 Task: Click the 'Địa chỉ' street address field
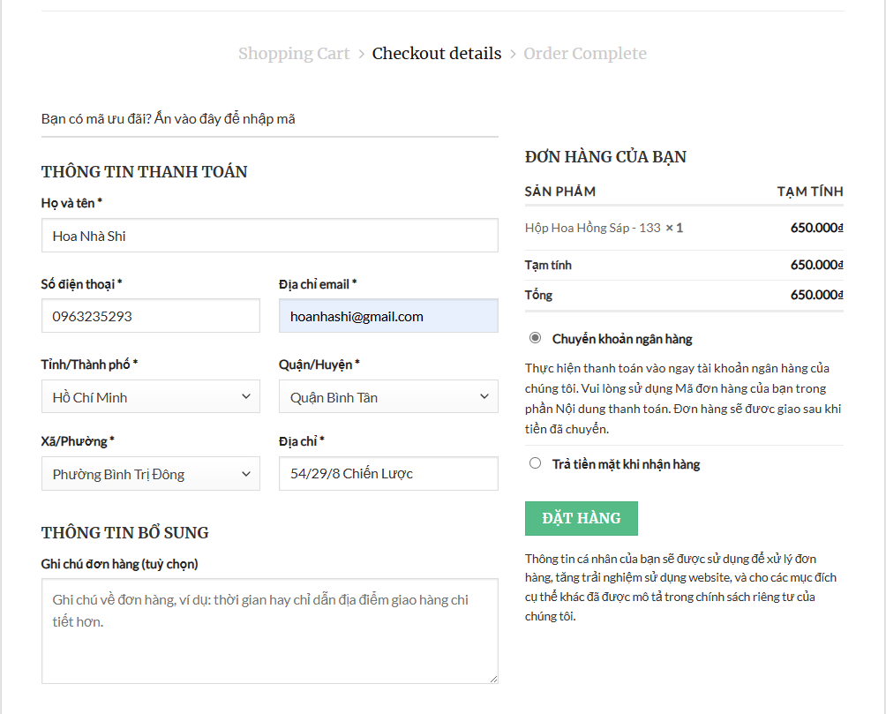(387, 474)
